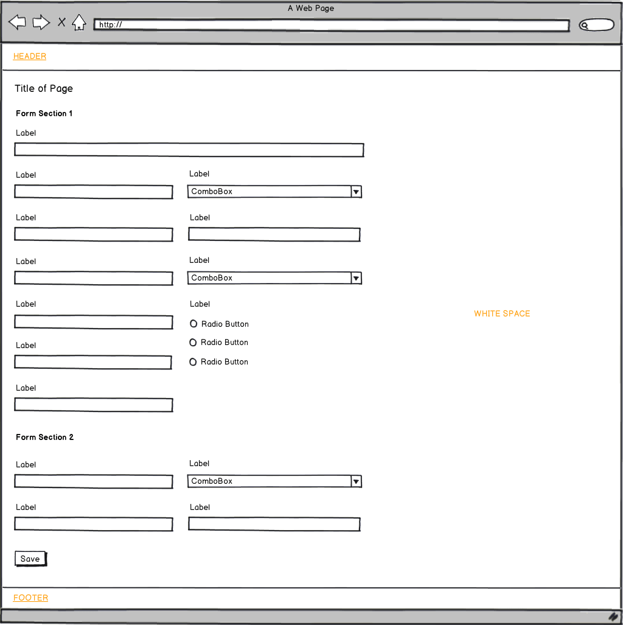Select the bottom Radio Button option
The height and width of the screenshot is (625, 623).
[x=219, y=362]
